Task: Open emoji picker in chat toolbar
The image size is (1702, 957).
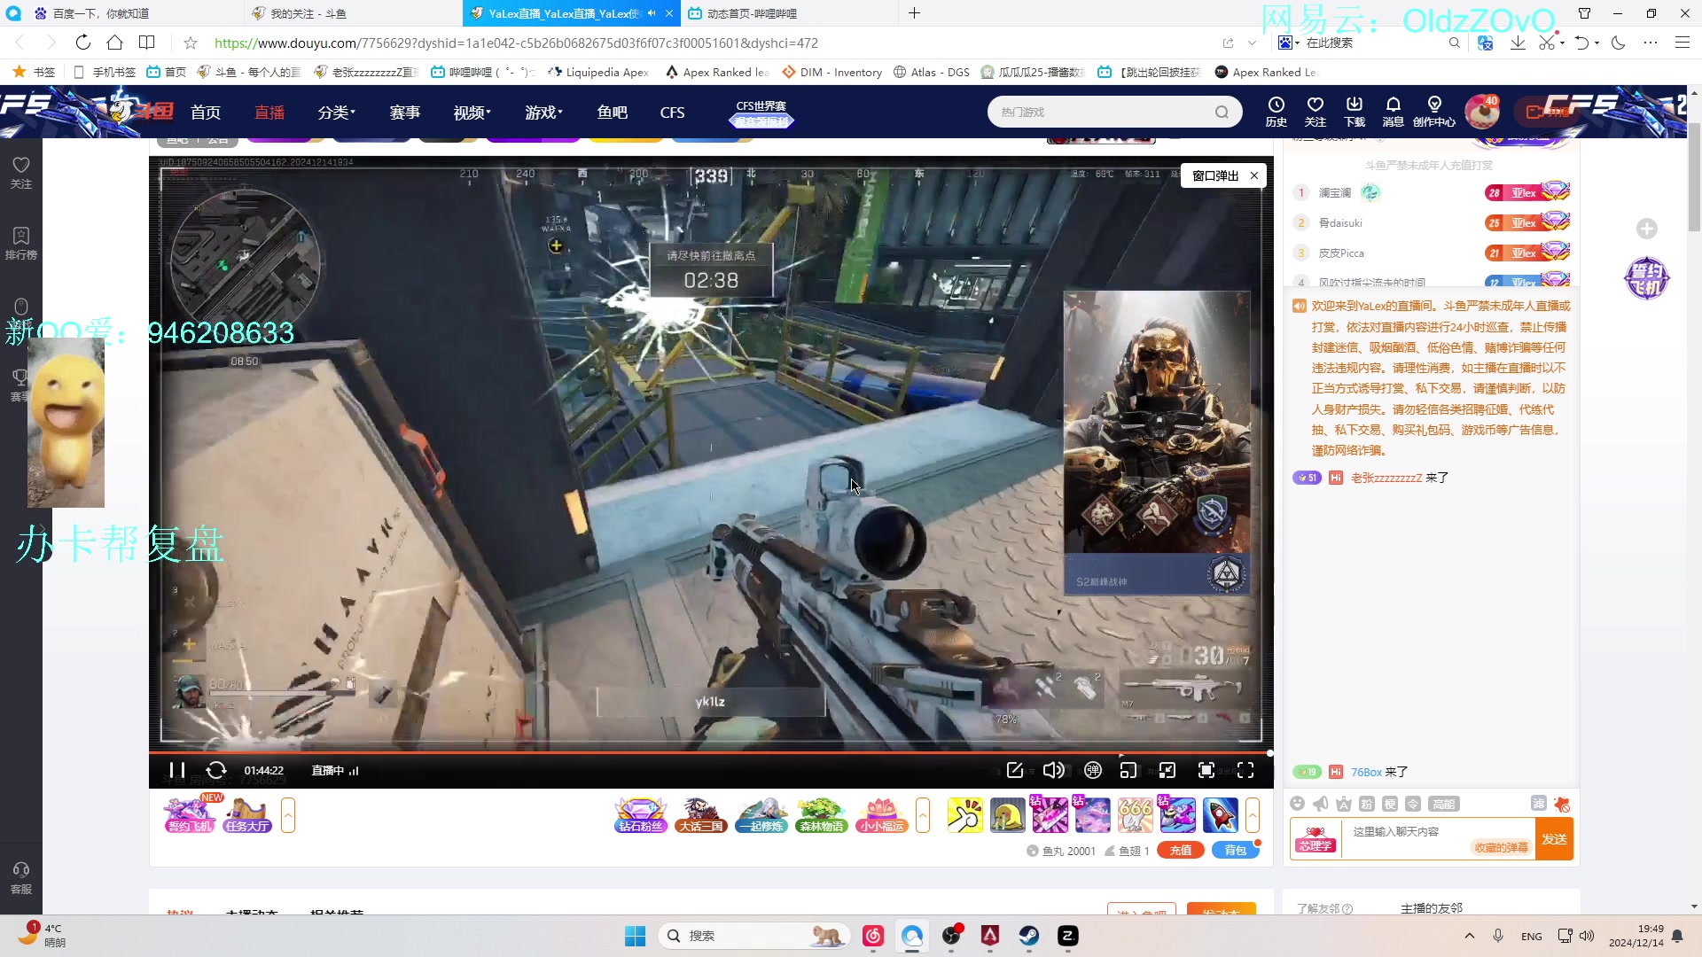Action: tap(1297, 804)
